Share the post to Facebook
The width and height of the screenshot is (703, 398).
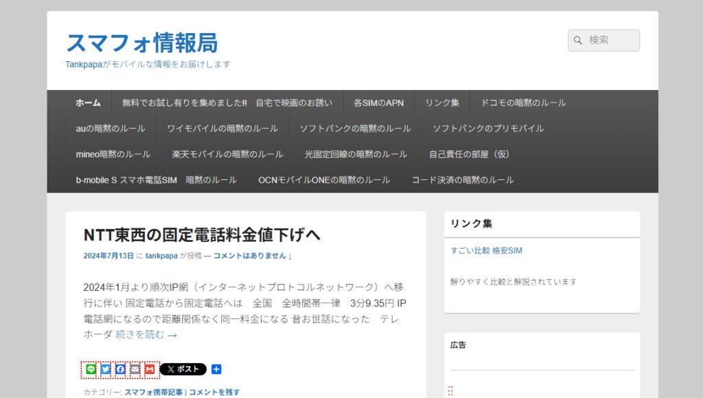(x=120, y=369)
